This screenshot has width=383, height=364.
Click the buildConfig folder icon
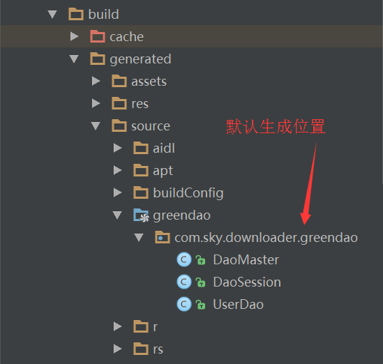141,193
